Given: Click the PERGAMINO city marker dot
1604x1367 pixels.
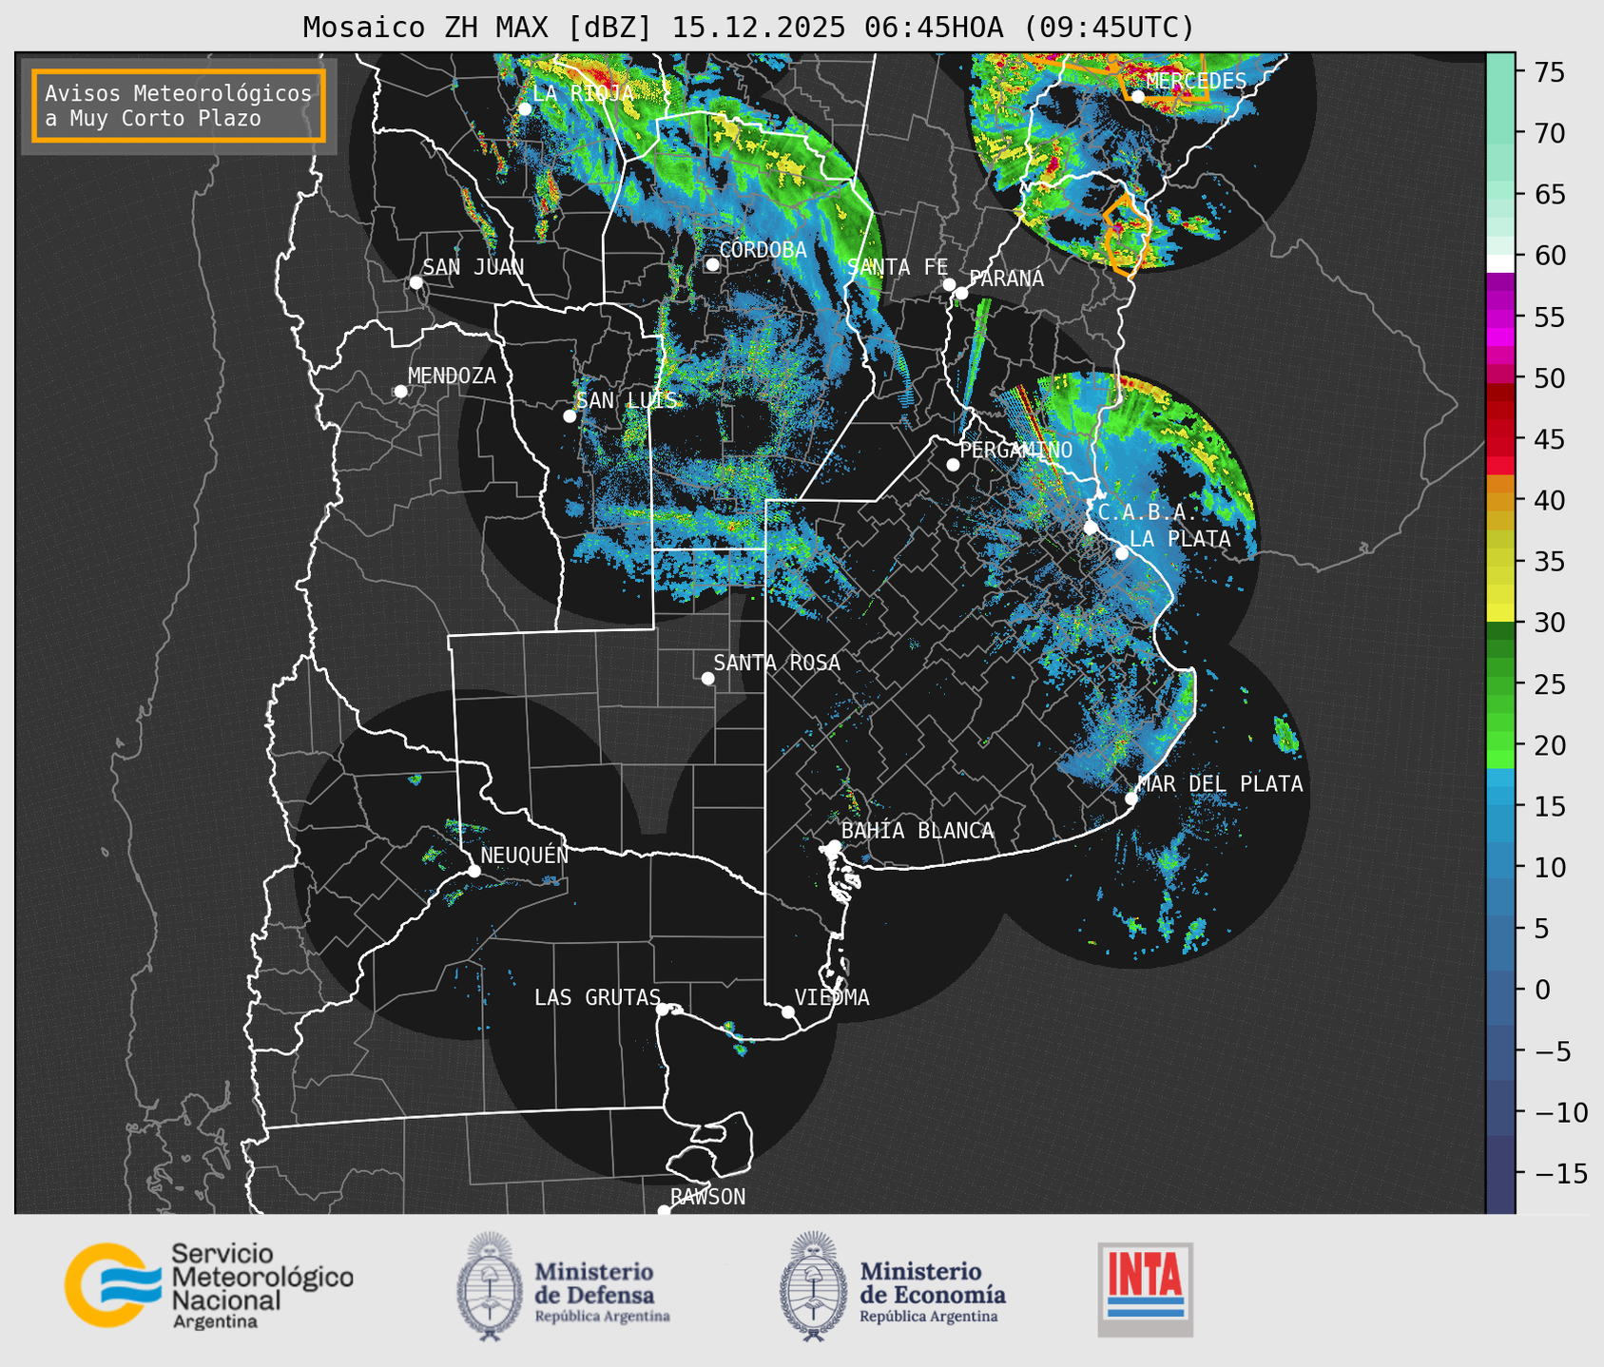Looking at the screenshot, I should (x=953, y=465).
